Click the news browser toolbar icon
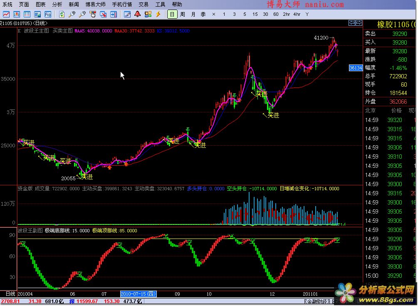Screen dimensions: 418x306 (37, 15)
